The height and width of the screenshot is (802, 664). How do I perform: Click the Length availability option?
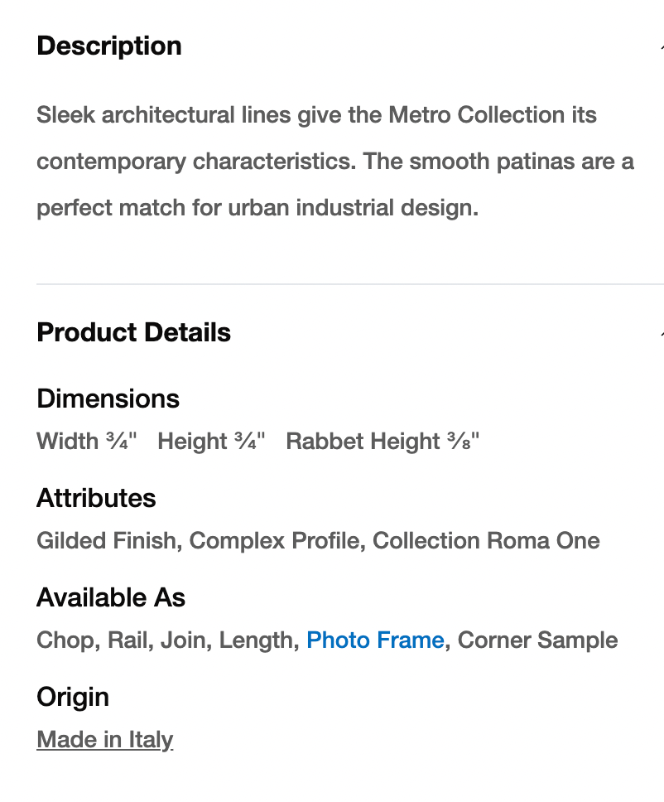[257, 640]
